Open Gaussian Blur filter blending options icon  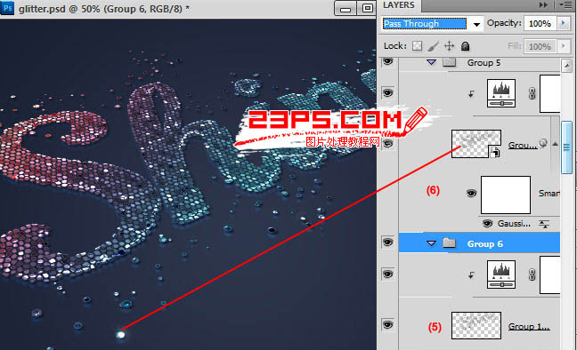coord(544,223)
